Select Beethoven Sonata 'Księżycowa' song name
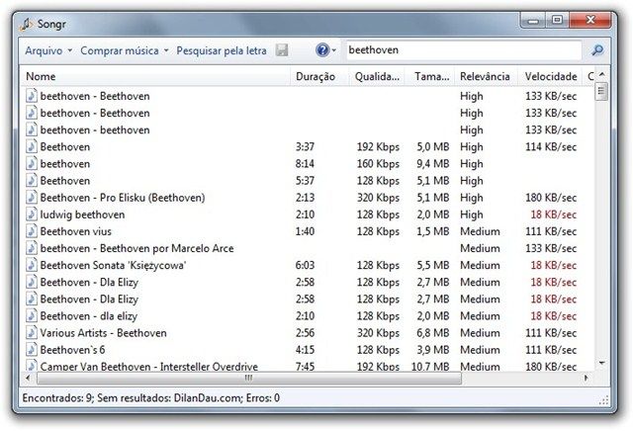Screen dimensions: 633x431 (x=113, y=266)
